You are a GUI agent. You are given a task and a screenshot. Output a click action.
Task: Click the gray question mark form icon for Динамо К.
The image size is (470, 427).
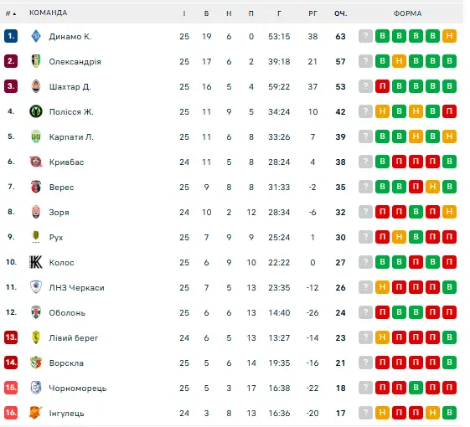click(x=365, y=36)
